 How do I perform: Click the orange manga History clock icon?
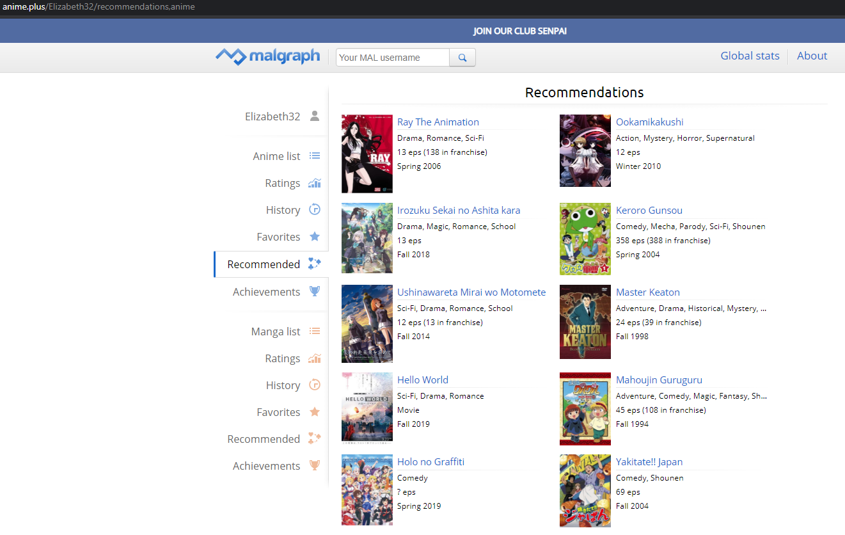pos(315,385)
